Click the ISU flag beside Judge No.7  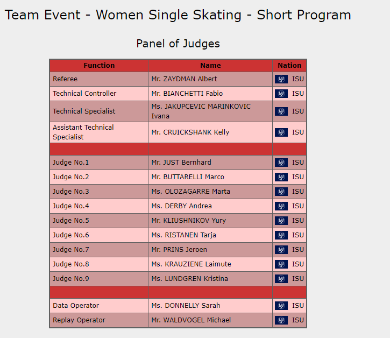pos(281,250)
